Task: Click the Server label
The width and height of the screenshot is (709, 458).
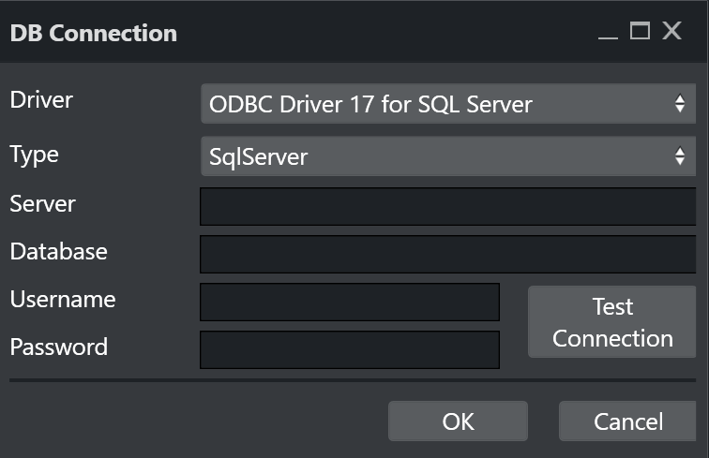Action: click(x=43, y=203)
